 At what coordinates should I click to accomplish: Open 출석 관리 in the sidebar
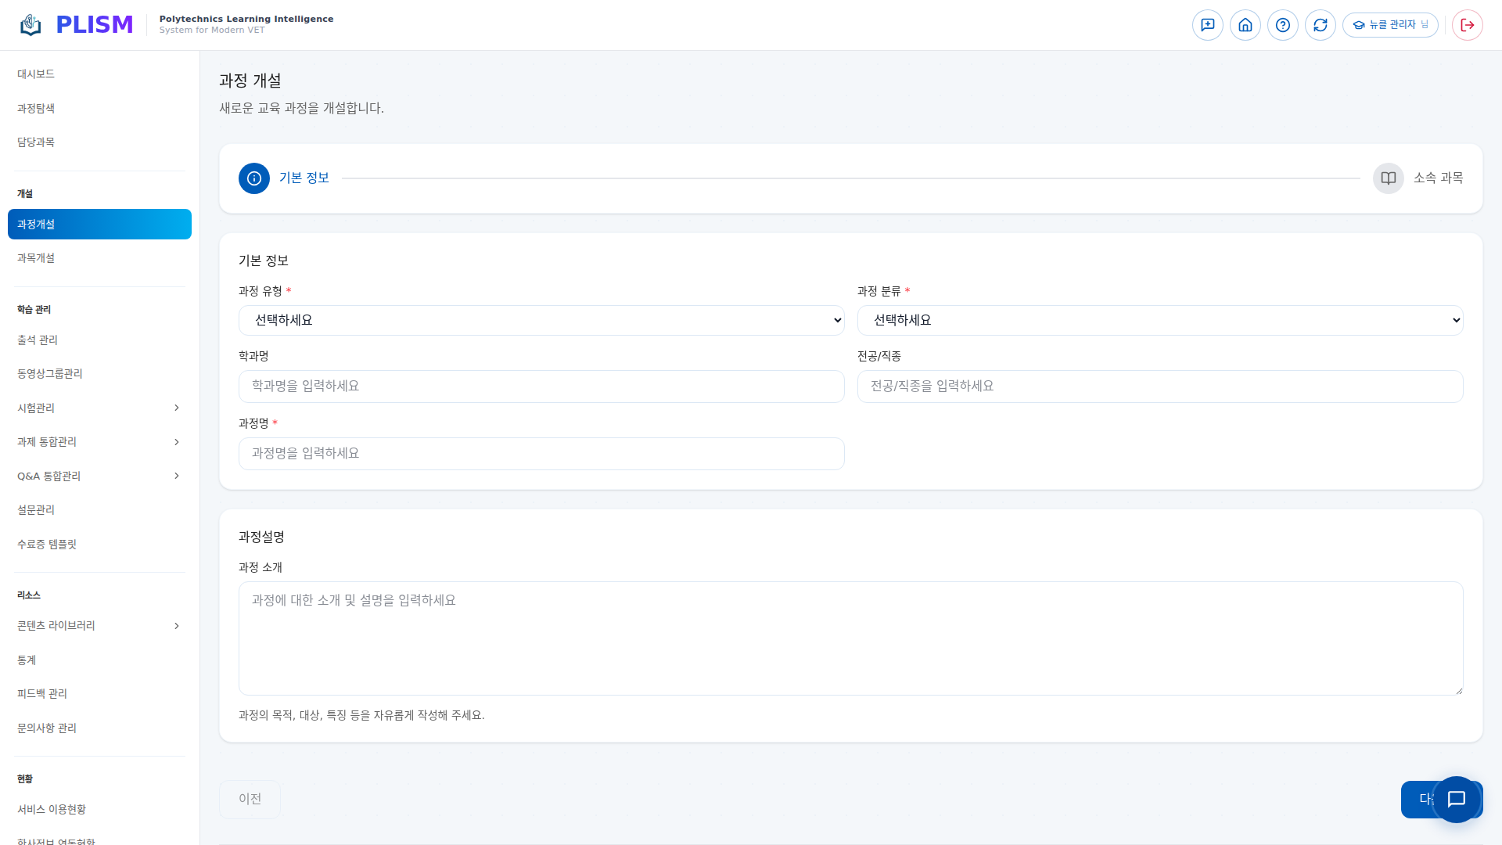coord(38,340)
